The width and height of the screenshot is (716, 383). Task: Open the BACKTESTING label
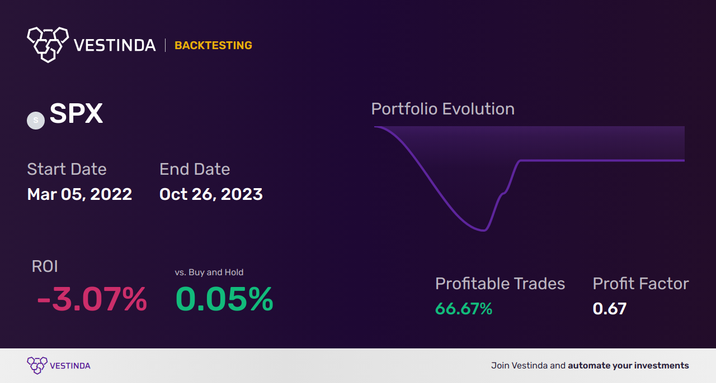coord(213,46)
